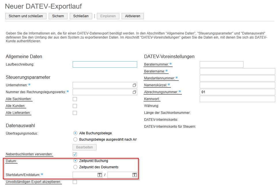Click the Datum label

[x=11, y=161]
